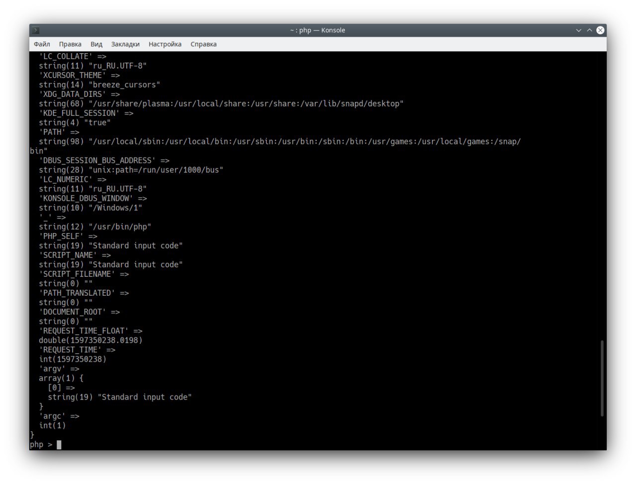Click the 'REQUEST_TIME_FLOAT' key line
Image resolution: width=636 pixels, height=485 pixels.
coord(90,330)
